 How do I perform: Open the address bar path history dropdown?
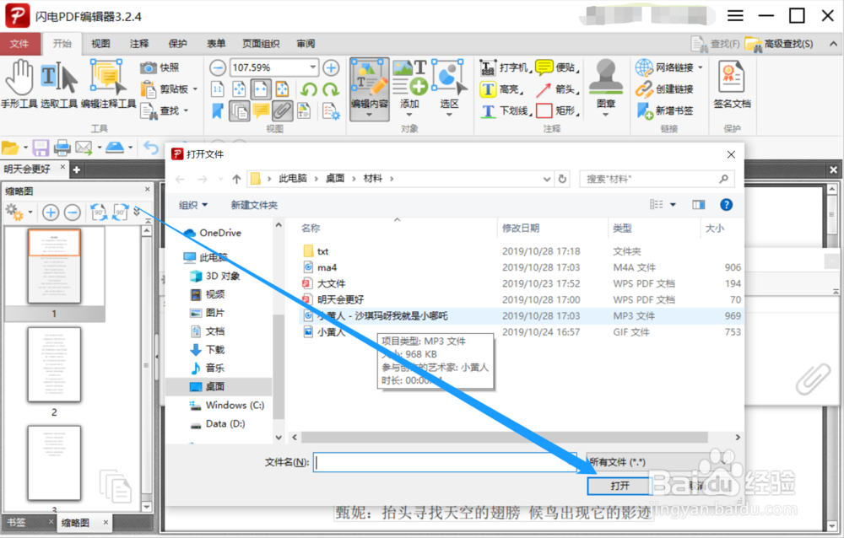click(x=547, y=179)
